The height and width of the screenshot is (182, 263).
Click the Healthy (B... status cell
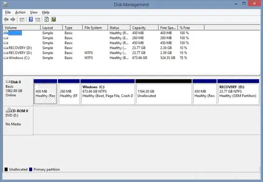pyautogui.click(x=119, y=58)
